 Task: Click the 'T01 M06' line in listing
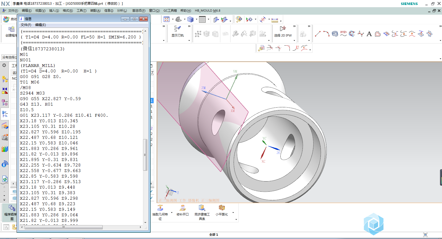(x=29, y=82)
